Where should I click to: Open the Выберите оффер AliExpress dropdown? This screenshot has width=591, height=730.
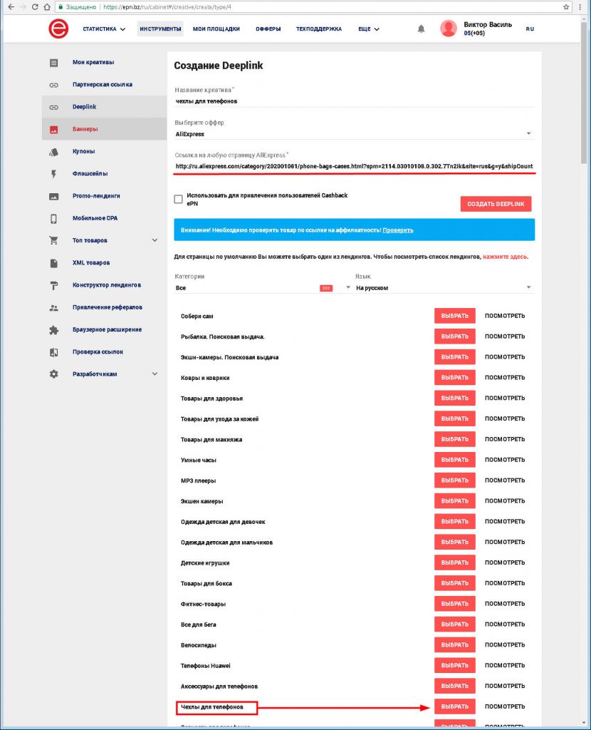(354, 133)
